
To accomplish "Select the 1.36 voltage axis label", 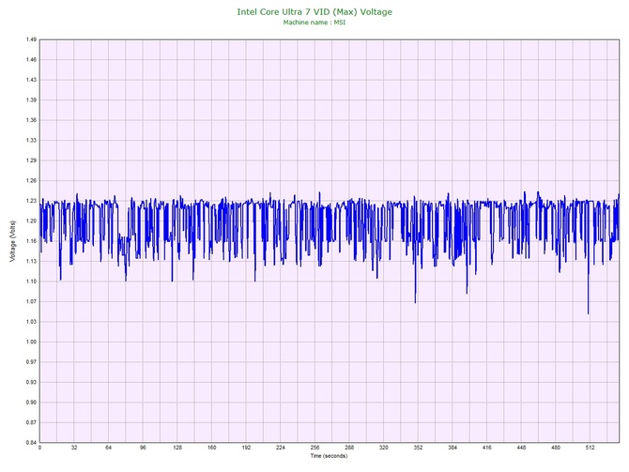I will pyautogui.click(x=31, y=120).
